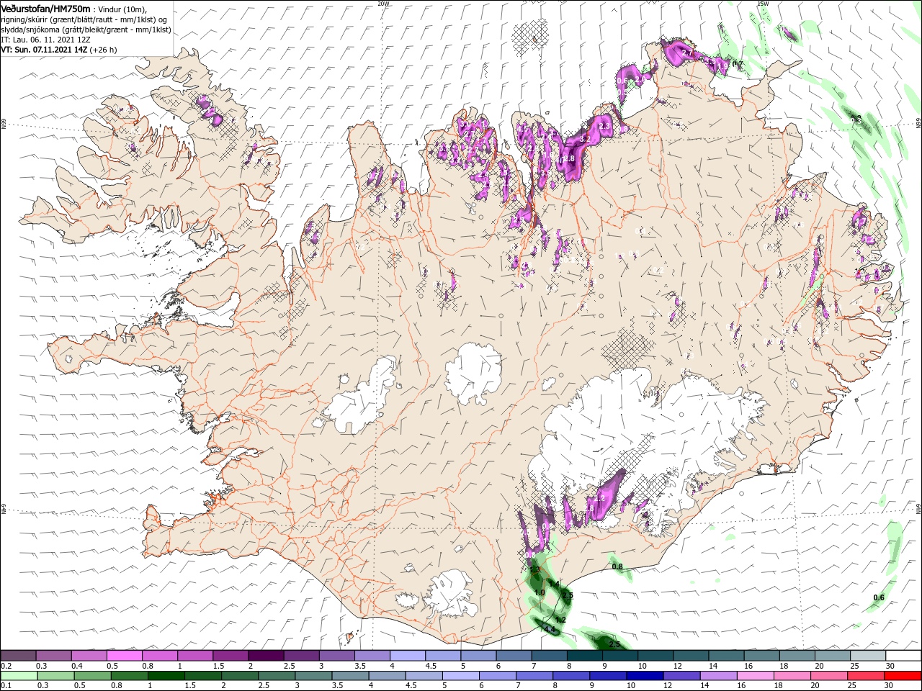Pick the bright red lower-row swatch at 30
Screen dimensions: 922x691
(x=903, y=676)
